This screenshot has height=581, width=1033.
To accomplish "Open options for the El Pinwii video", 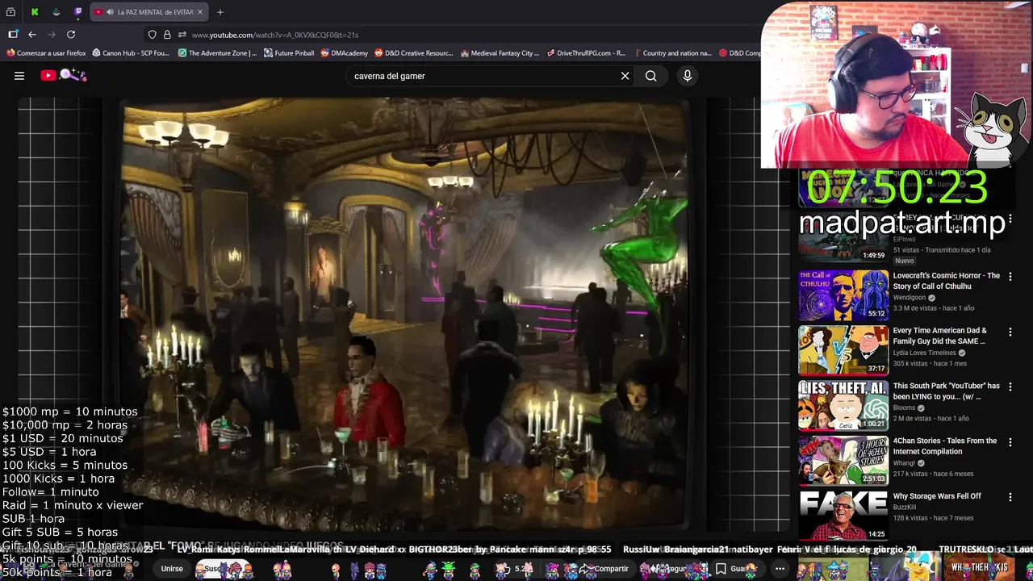I will tap(1010, 219).
